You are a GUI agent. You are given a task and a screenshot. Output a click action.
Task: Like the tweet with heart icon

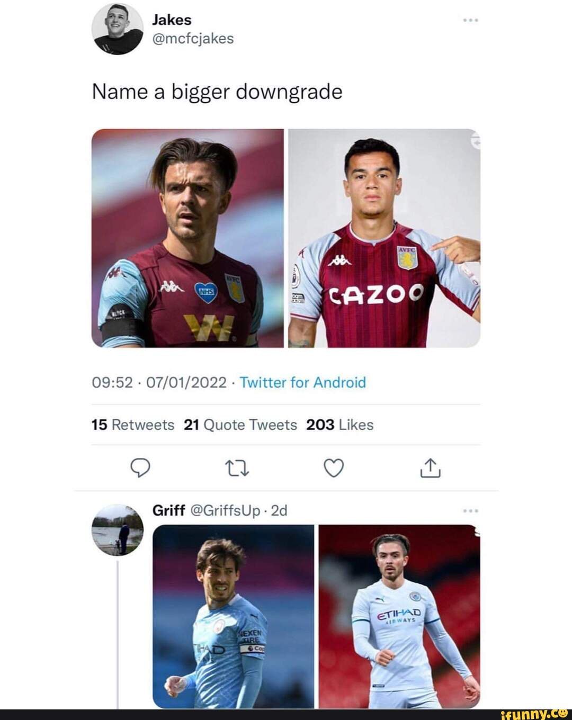pyautogui.click(x=334, y=468)
